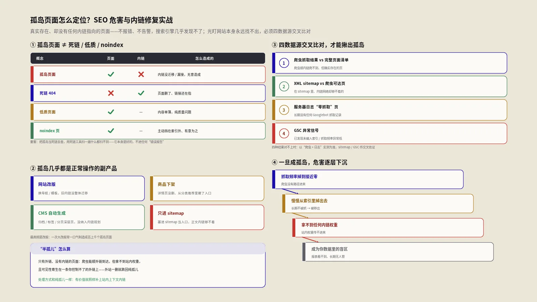
Task: Click the numbered circle 4 beside GSC 异常信号
Action: click(x=284, y=134)
